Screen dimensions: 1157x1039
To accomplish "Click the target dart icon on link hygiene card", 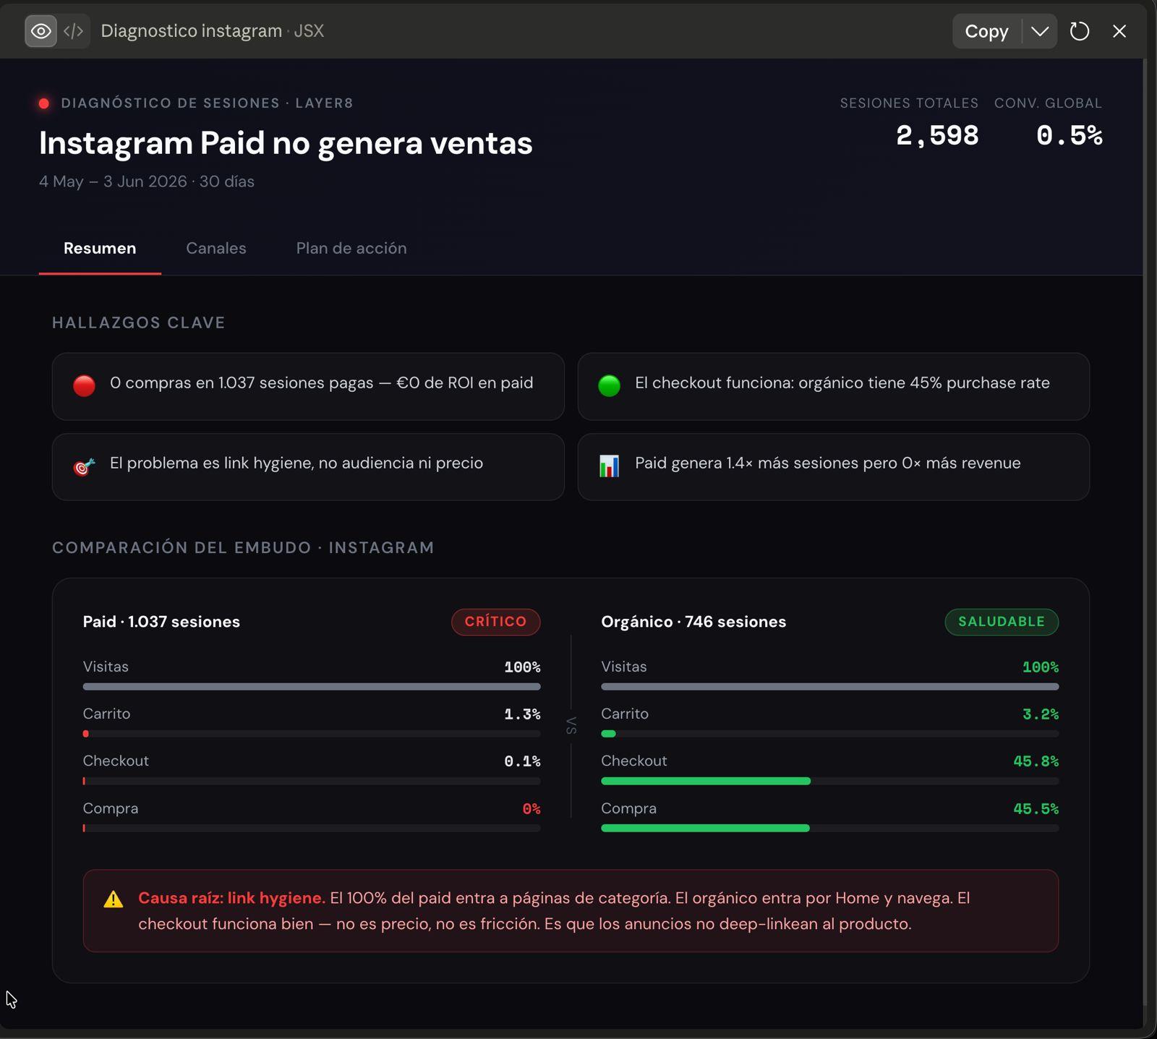I will pos(84,466).
